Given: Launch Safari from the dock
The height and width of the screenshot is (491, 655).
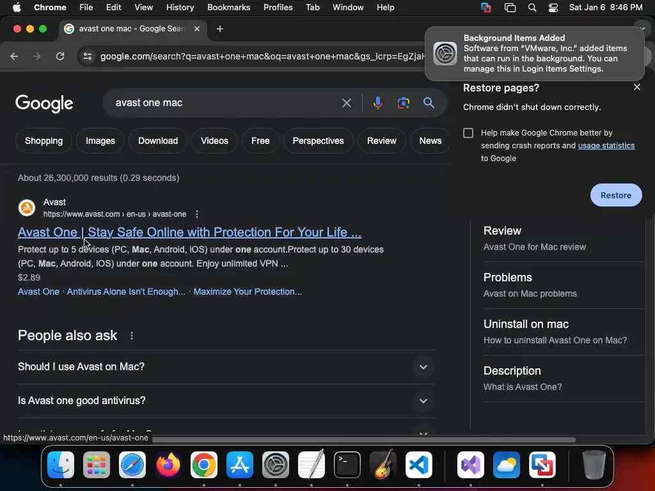Looking at the screenshot, I should (x=132, y=465).
